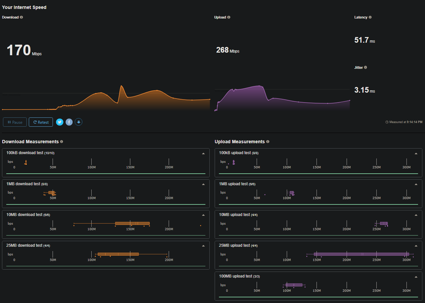The width and height of the screenshot is (425, 303).
Task: Click the download results icon
Action: click(78, 122)
